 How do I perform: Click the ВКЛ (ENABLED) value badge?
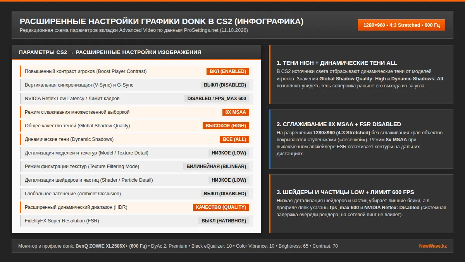pyautogui.click(x=228, y=71)
